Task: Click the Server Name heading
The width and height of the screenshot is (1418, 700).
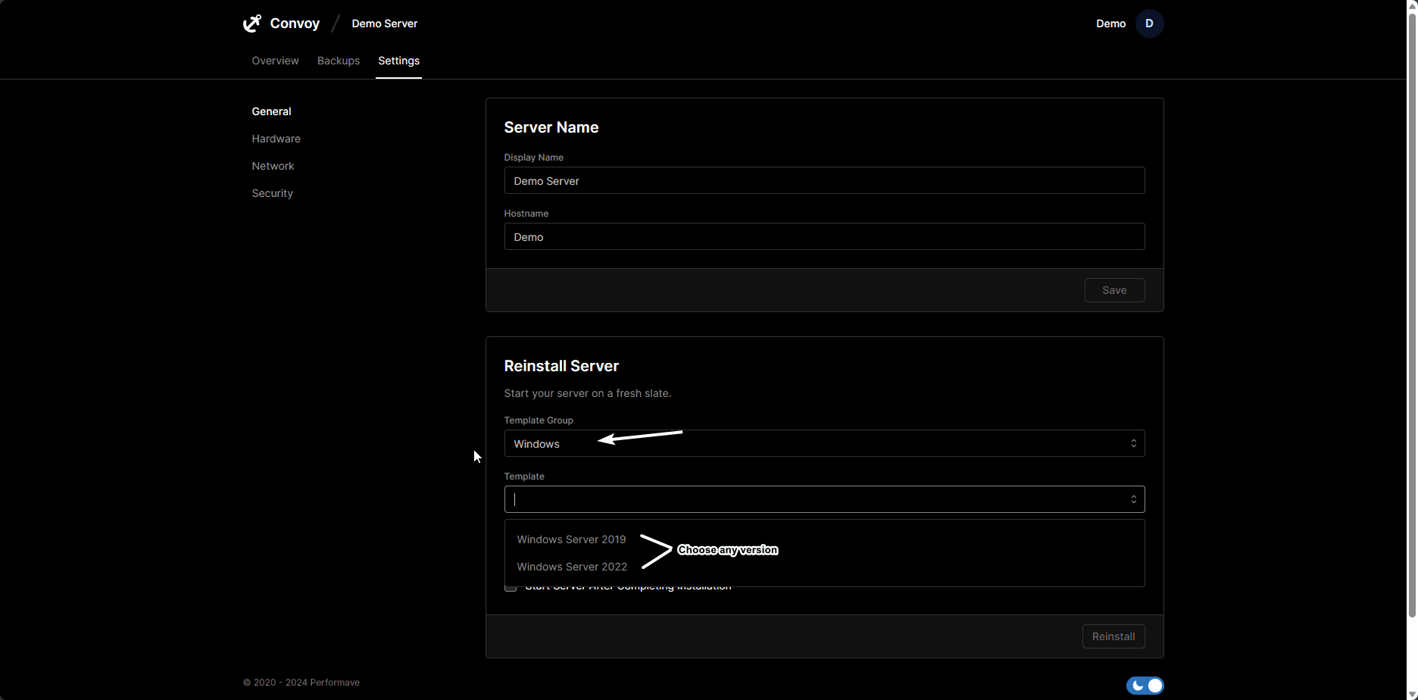Action: (551, 127)
